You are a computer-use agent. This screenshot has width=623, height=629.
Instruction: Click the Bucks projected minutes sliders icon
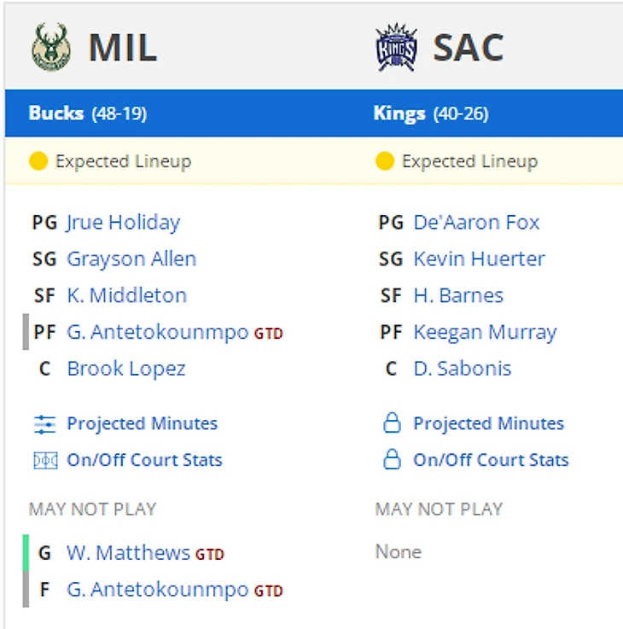44,424
